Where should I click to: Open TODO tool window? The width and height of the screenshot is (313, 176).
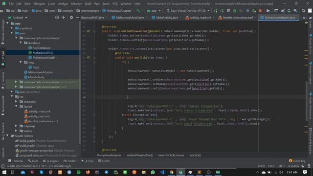pyautogui.click(x=104, y=161)
